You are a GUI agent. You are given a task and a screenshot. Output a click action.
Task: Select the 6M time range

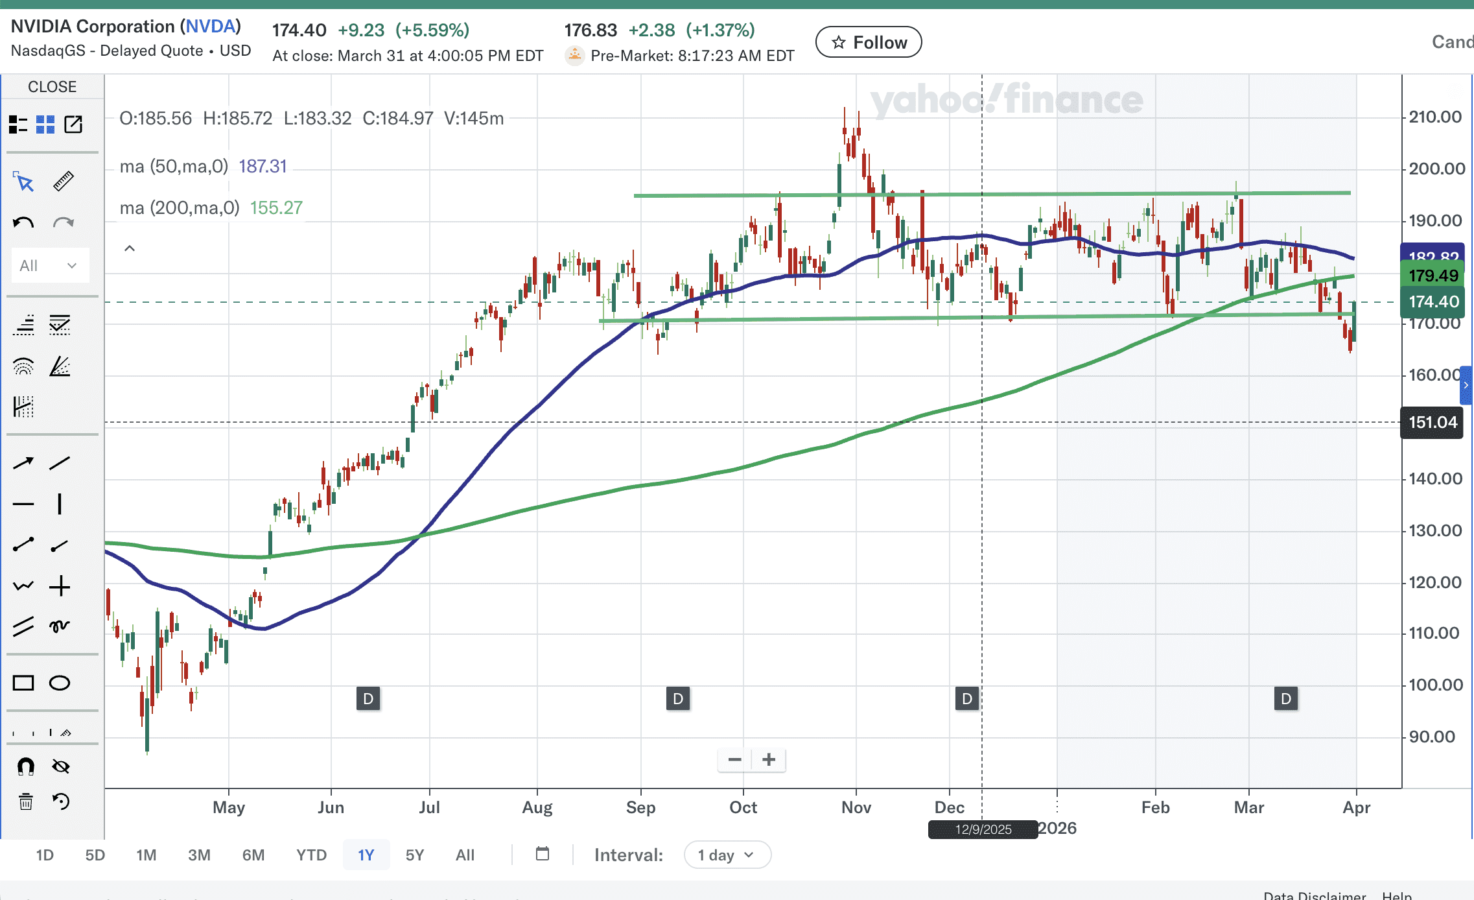click(x=253, y=855)
